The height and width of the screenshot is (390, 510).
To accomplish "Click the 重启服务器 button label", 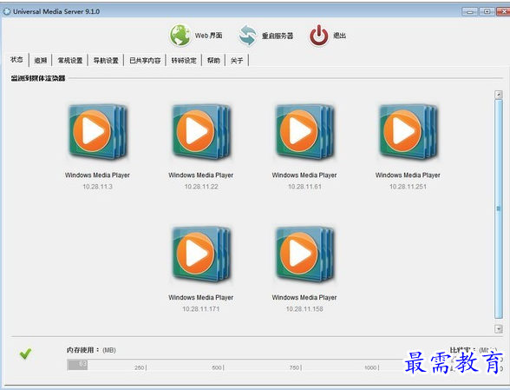I will coord(278,36).
